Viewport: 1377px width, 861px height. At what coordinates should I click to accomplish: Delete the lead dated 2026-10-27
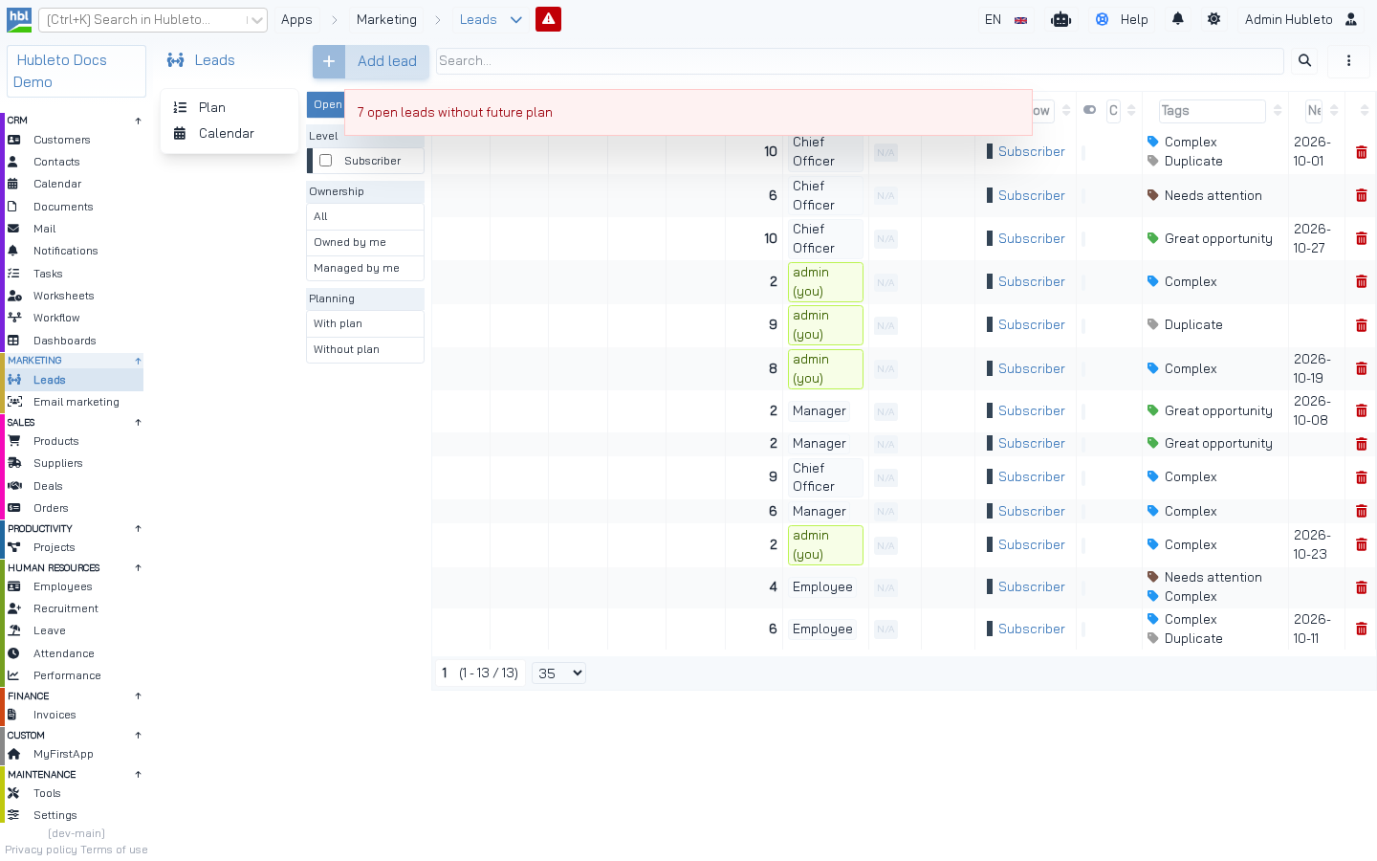click(1362, 238)
